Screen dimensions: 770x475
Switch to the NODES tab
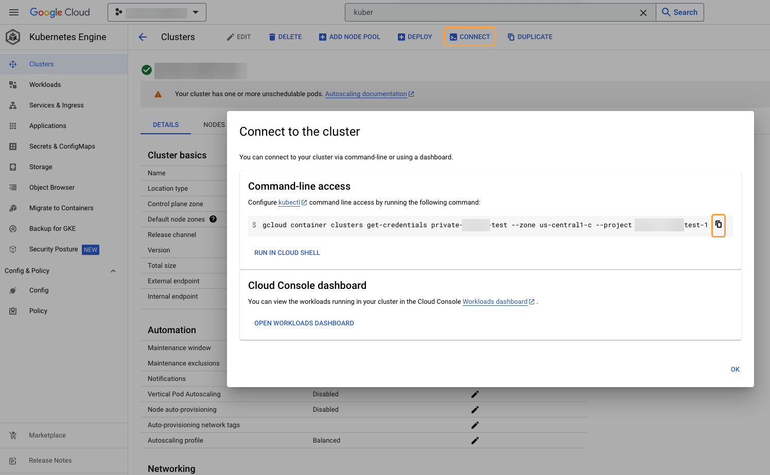(214, 124)
